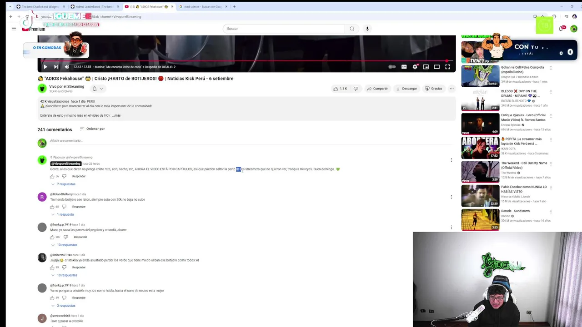Open YouTube hamburger guide menu
The height and width of the screenshot is (327, 582).
14,29
